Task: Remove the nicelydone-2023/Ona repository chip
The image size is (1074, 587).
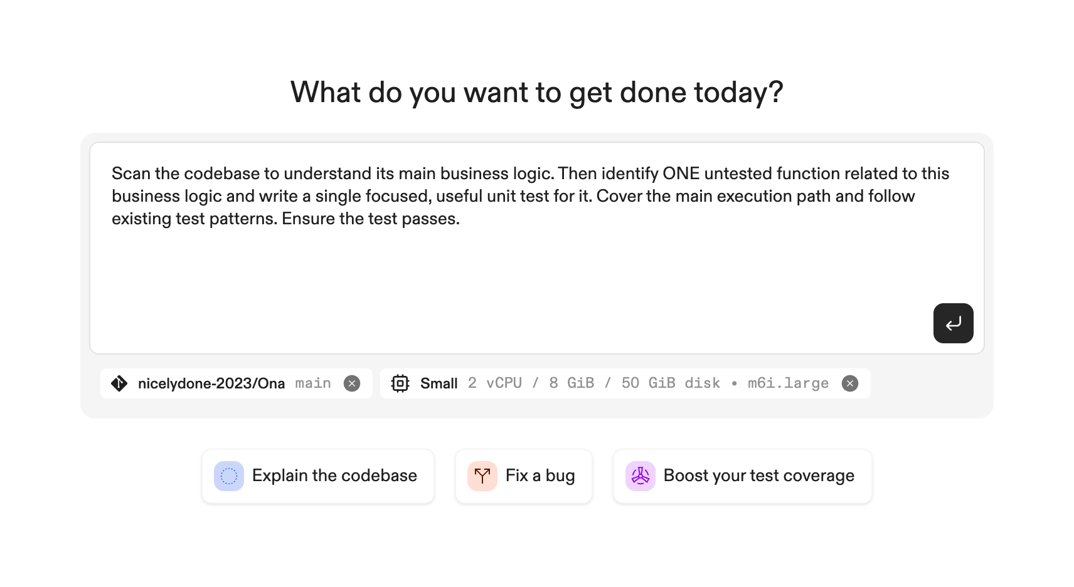Action: point(352,383)
